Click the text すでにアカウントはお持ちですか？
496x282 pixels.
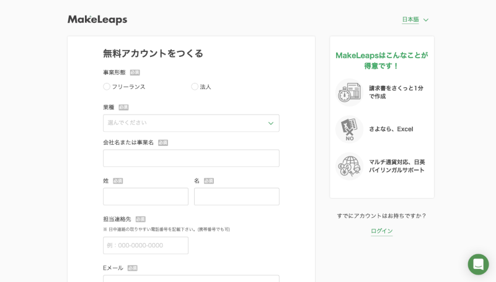pos(382,216)
